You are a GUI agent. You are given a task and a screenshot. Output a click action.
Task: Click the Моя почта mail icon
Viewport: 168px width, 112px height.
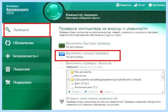[73, 76]
